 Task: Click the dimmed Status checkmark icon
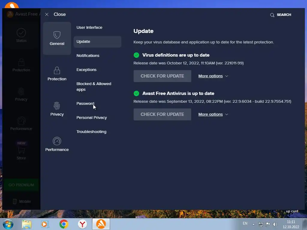tap(21, 33)
